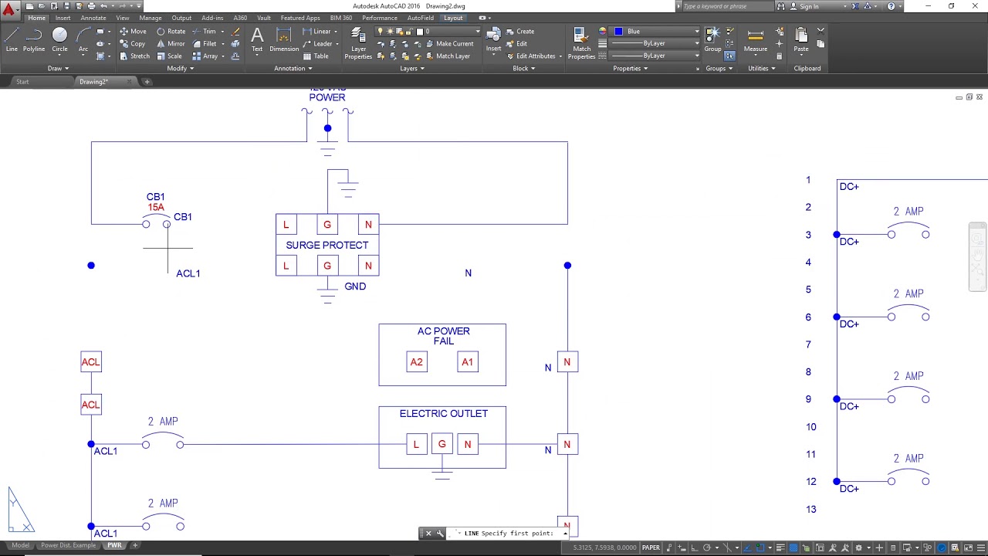Open the layer selection dropdown showing 0
The height and width of the screenshot is (556, 988).
click(428, 32)
